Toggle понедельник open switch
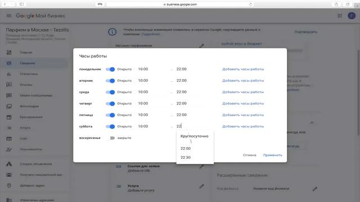Viewport: 360px width, 202px height. pos(110,69)
